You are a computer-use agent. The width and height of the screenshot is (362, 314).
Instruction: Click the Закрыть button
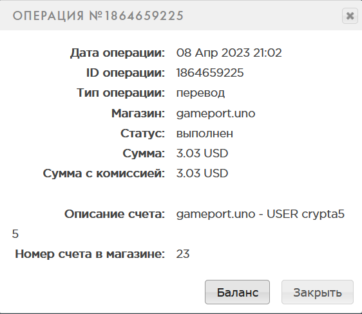pos(318,292)
